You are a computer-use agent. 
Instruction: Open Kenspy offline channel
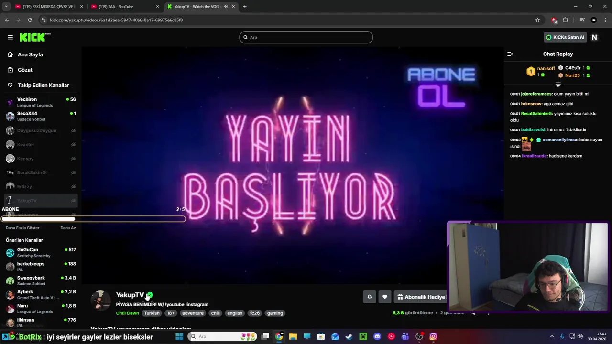(41, 158)
